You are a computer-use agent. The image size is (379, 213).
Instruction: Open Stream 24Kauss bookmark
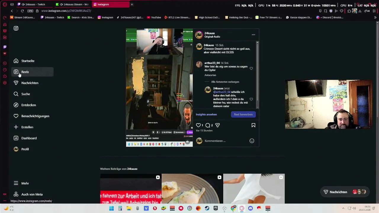[x=23, y=17]
